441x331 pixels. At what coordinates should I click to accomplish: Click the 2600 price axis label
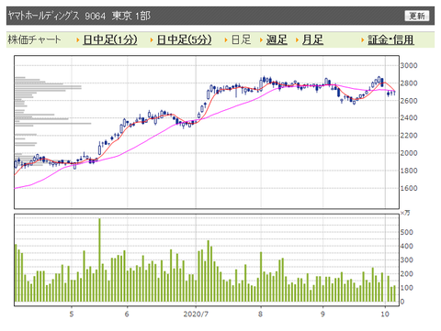point(409,101)
